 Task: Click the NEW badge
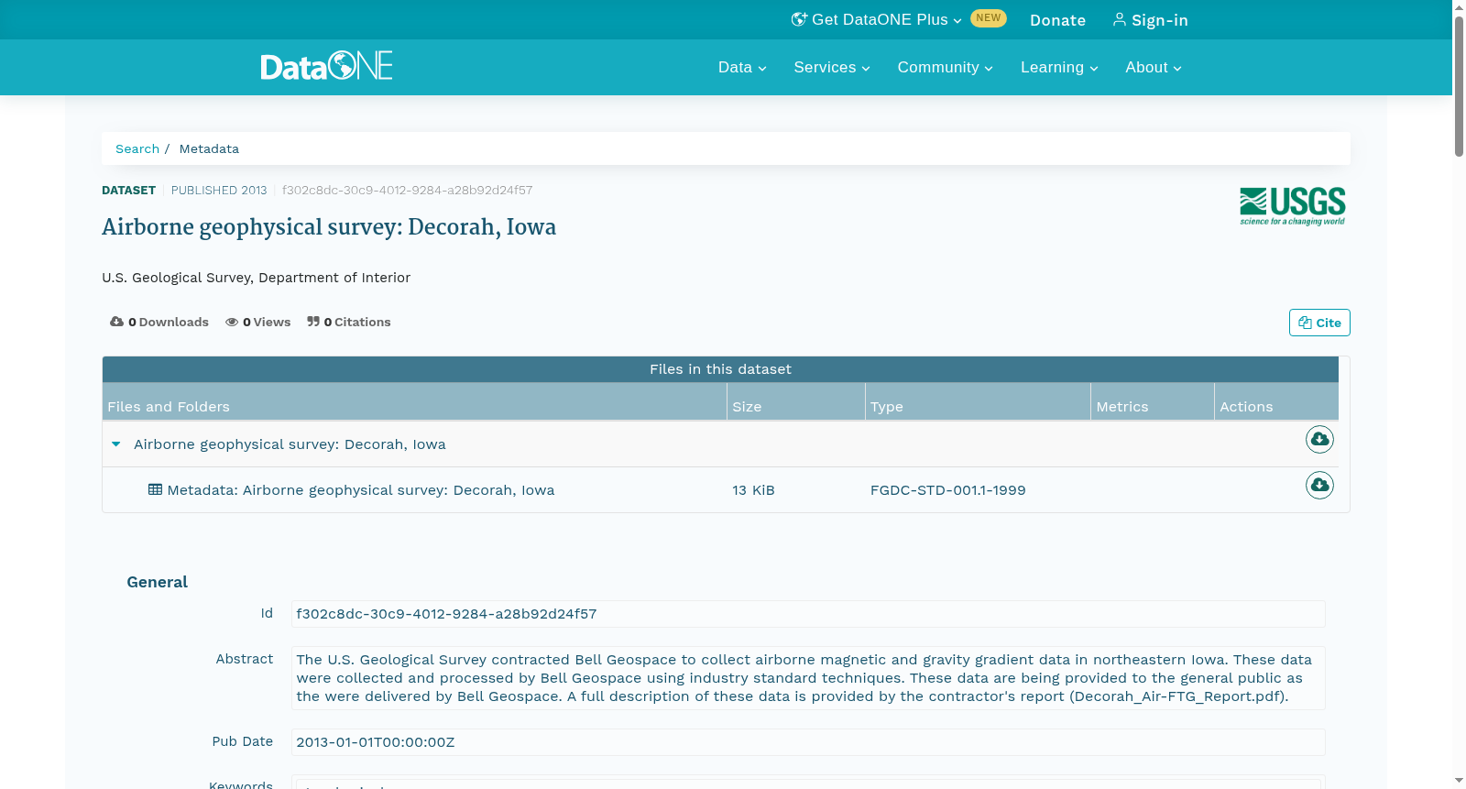point(989,18)
